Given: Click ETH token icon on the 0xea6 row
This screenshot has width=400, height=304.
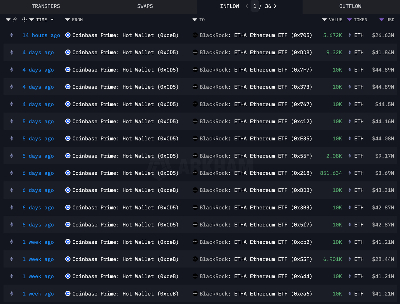Looking at the screenshot, I should click(x=350, y=294).
